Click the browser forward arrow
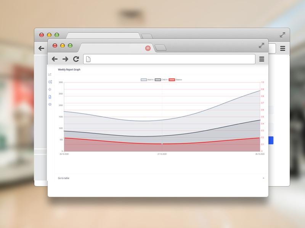The height and width of the screenshot is (228, 305). (x=65, y=59)
